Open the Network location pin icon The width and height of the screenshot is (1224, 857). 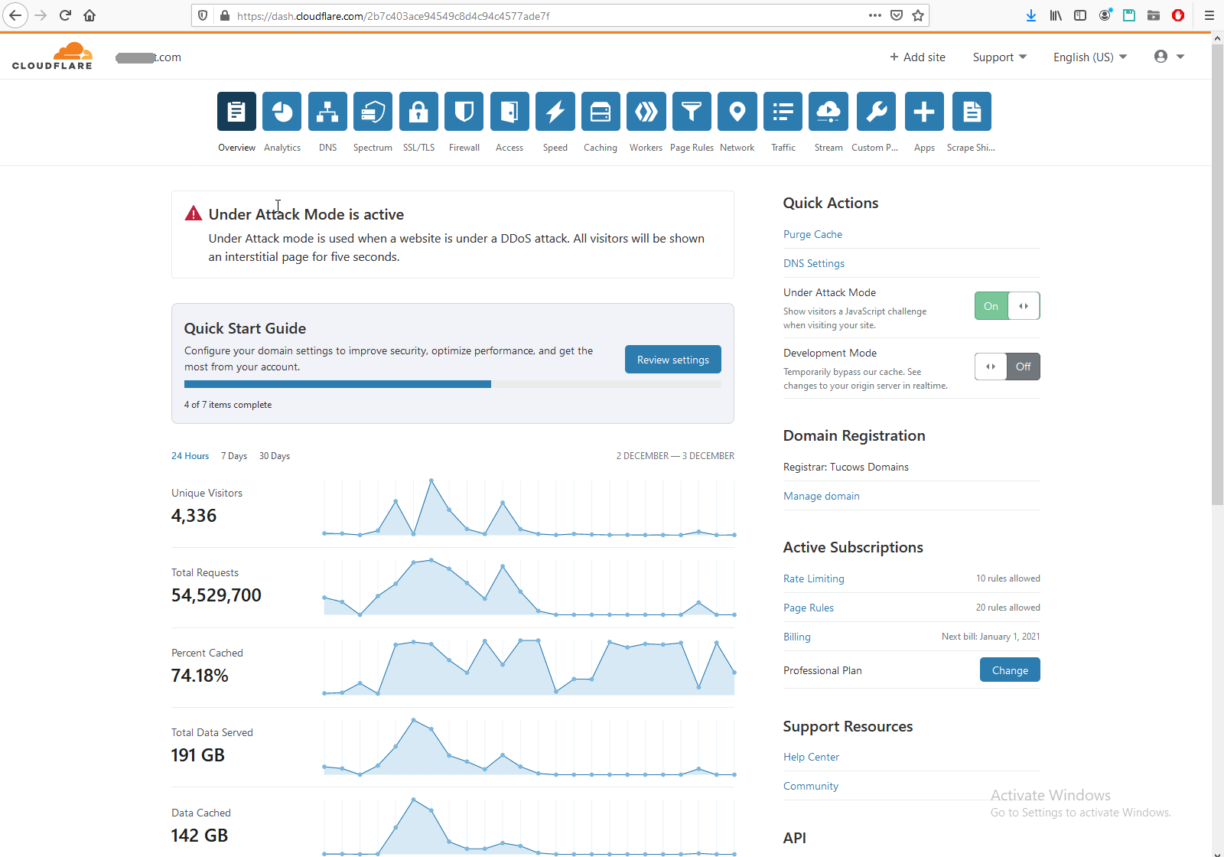pos(737,112)
